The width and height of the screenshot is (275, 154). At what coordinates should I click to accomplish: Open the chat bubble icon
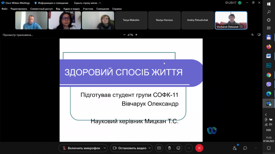(x=245, y=148)
